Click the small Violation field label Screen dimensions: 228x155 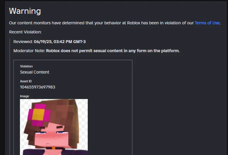pyautogui.click(x=26, y=66)
